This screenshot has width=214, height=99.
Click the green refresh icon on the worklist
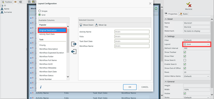(x=156, y=9)
